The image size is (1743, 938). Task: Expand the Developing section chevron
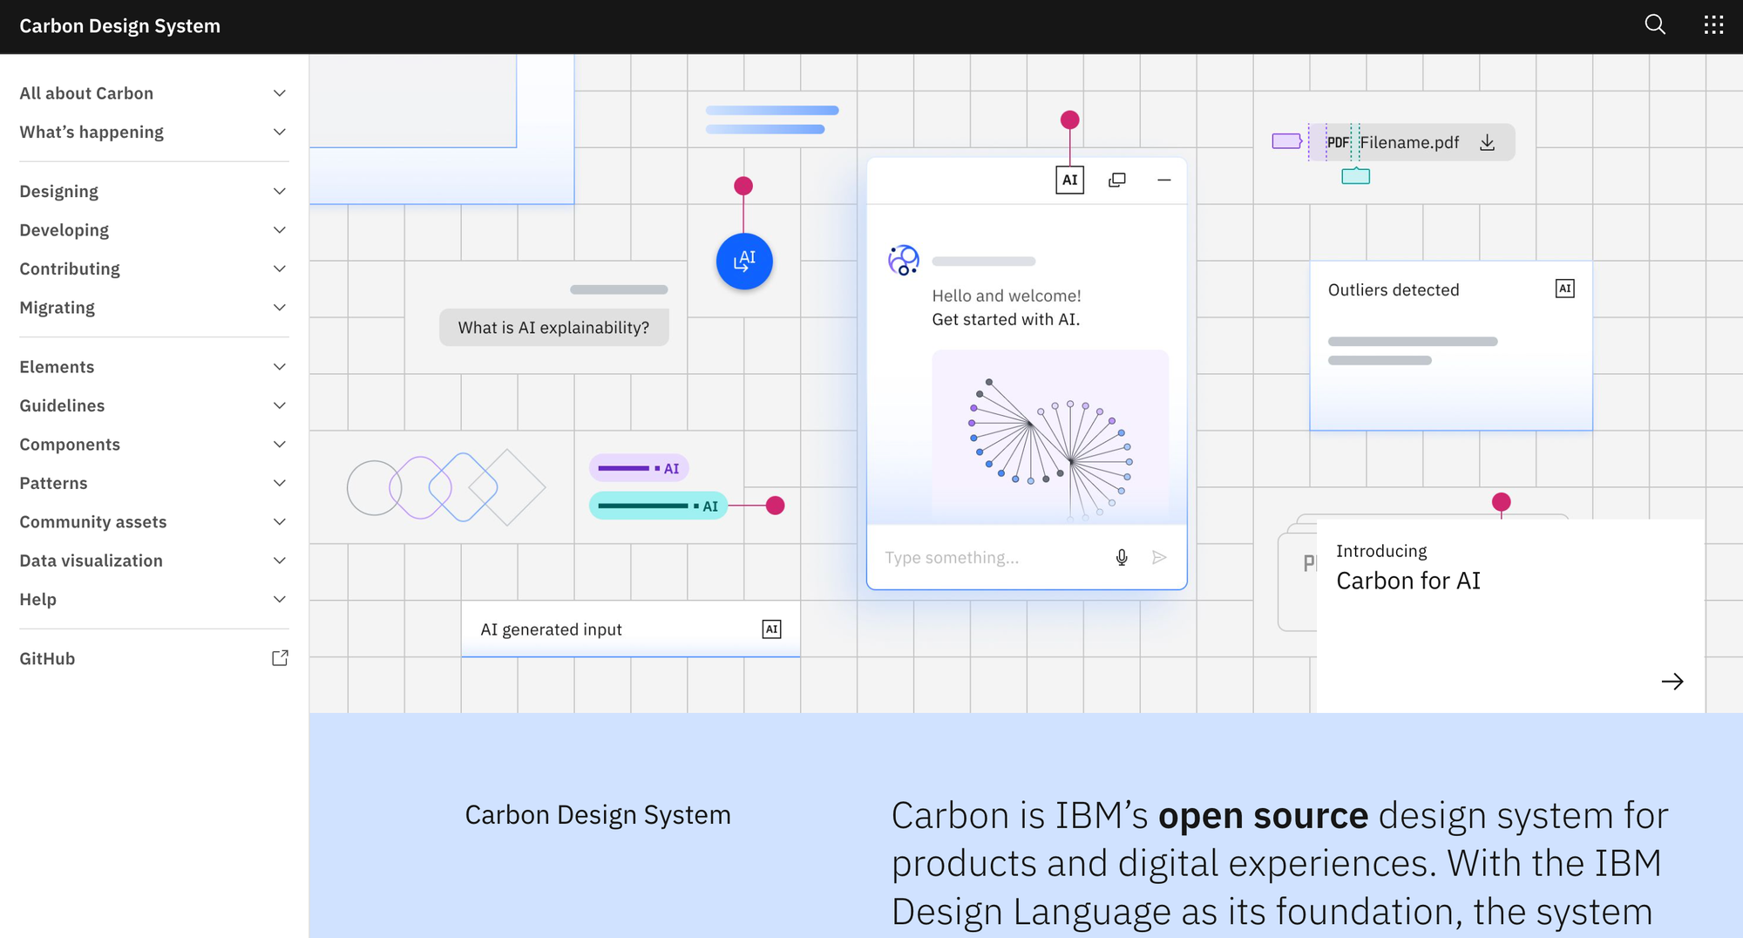pyautogui.click(x=279, y=230)
